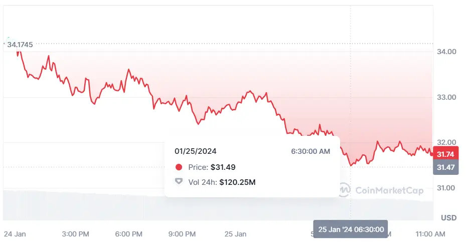Image resolution: width=469 pixels, height=245 pixels.
Task: Click the 34.00 price axis label
Action: click(446, 52)
